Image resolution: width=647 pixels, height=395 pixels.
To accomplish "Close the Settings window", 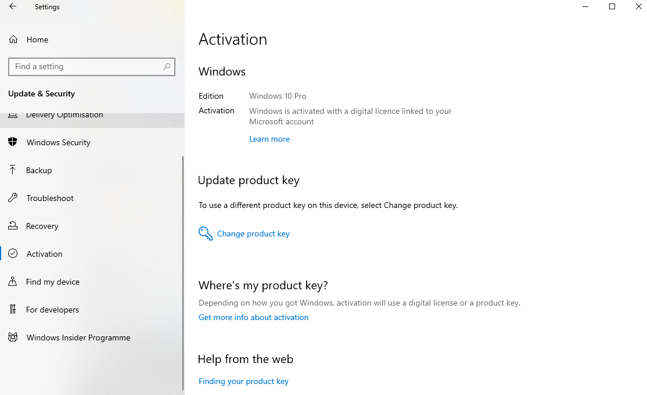I will 638,6.
